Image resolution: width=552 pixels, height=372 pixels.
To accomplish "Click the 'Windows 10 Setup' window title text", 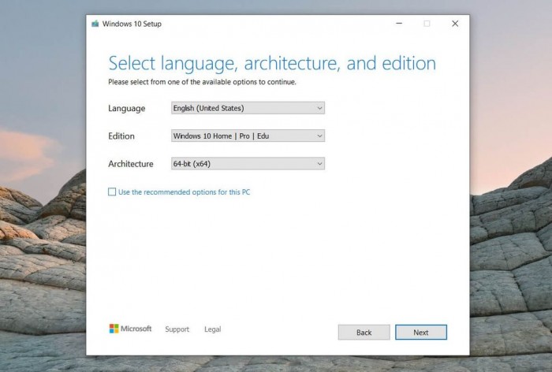I will (132, 24).
